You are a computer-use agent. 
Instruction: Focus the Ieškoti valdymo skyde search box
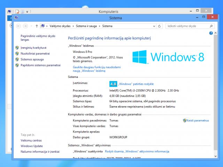(x=186, y=26)
